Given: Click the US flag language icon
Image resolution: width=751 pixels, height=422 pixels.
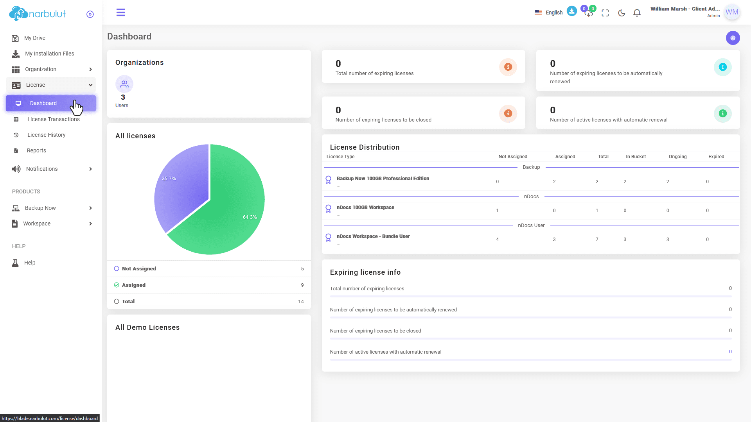Looking at the screenshot, I should point(538,13).
